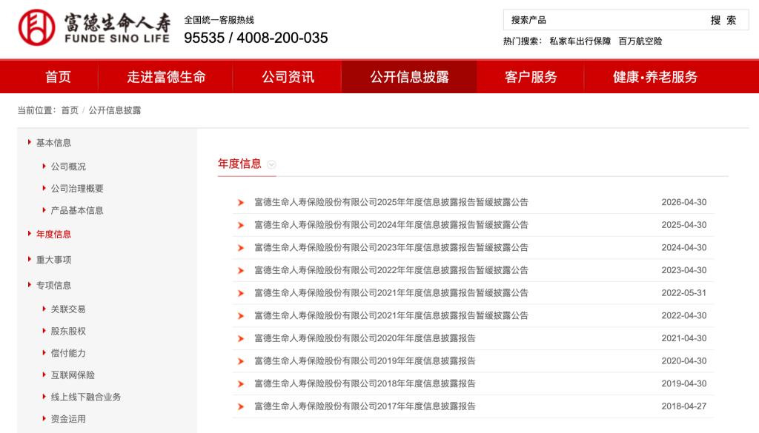Click arrow icon beside 2017年 report

point(241,407)
